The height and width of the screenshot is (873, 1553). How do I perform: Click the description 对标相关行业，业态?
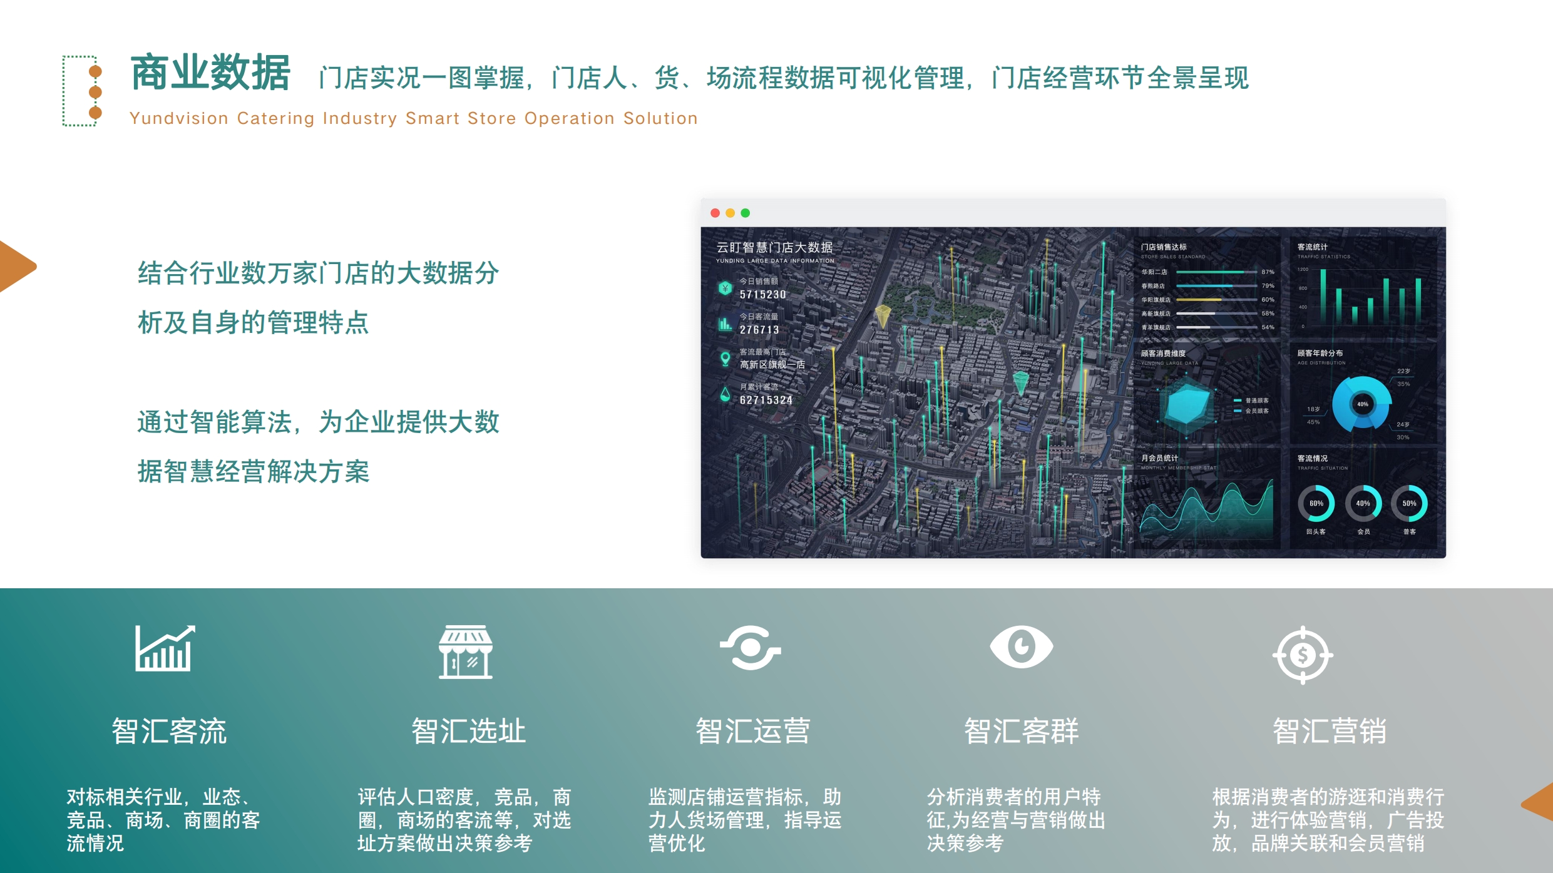[163, 820]
